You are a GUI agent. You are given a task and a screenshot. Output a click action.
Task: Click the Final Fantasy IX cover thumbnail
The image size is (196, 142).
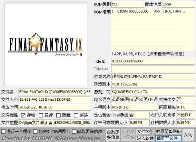[46, 44]
